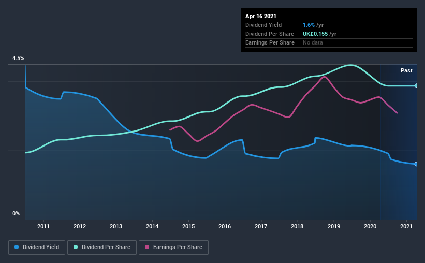Image resolution: width=425 pixels, height=263 pixels.
Task: Click the Earnings Per Share tooltip row label
Action: point(270,42)
